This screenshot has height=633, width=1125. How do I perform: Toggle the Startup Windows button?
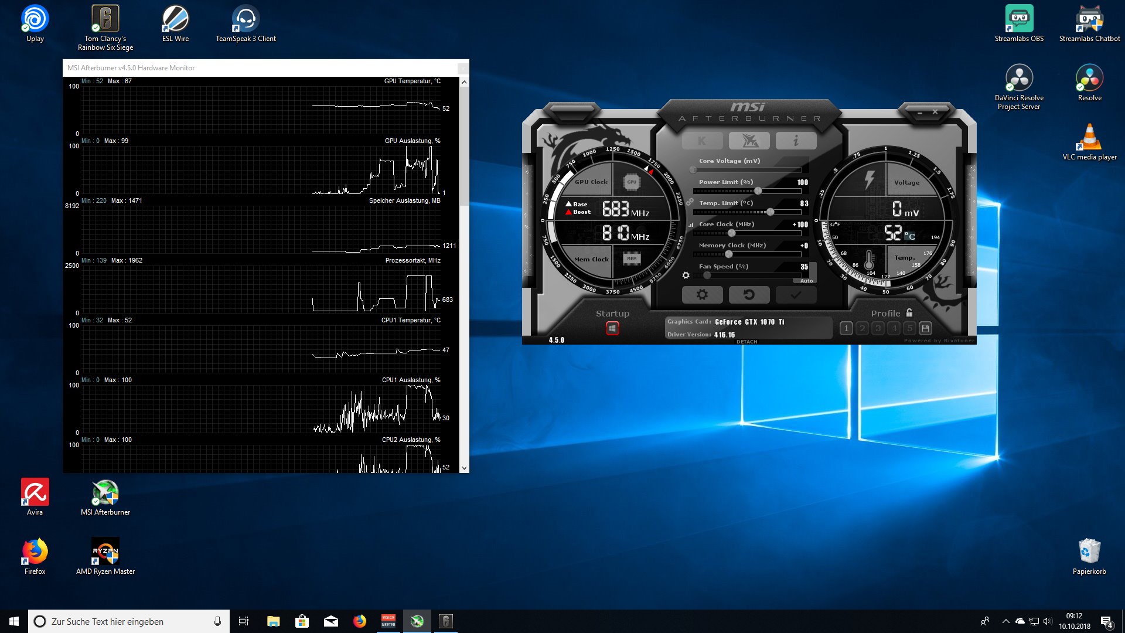pos(612,328)
